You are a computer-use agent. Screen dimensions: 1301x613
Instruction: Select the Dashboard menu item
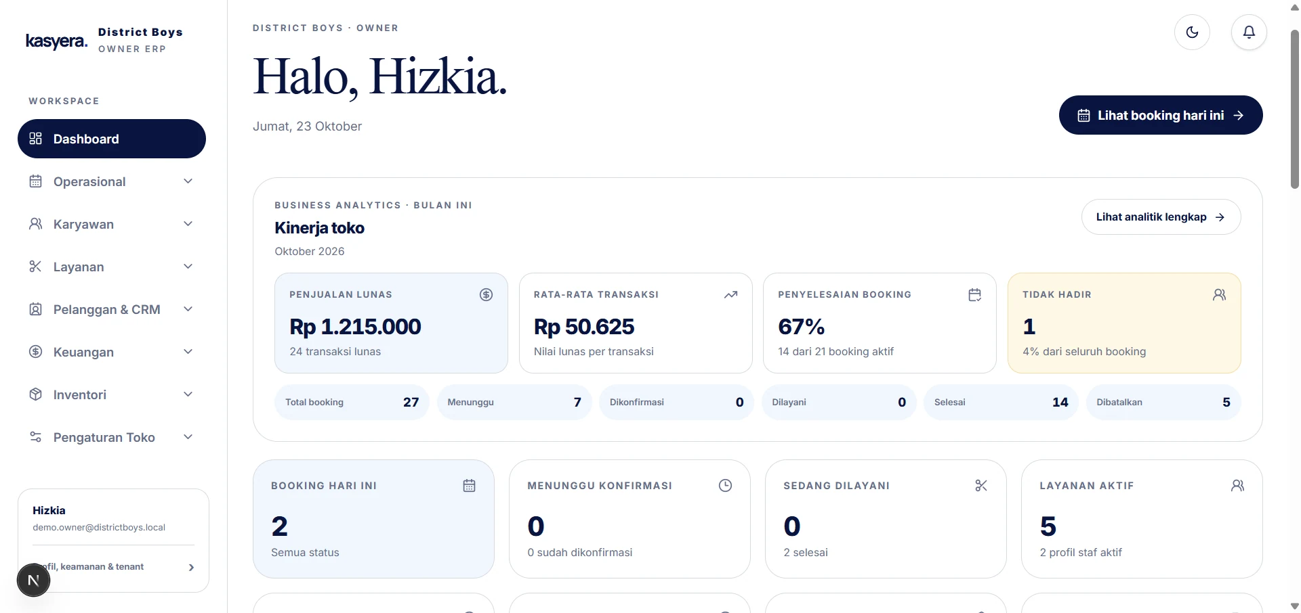(112, 139)
